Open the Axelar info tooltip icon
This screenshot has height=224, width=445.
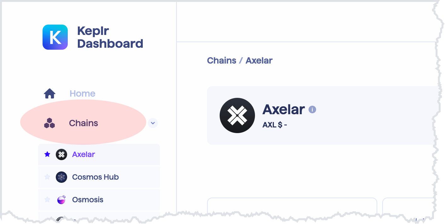[x=312, y=109]
